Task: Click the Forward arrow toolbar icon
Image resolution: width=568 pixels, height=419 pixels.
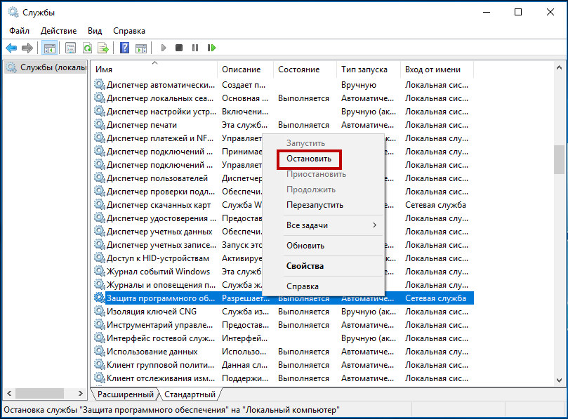Action: click(27, 48)
